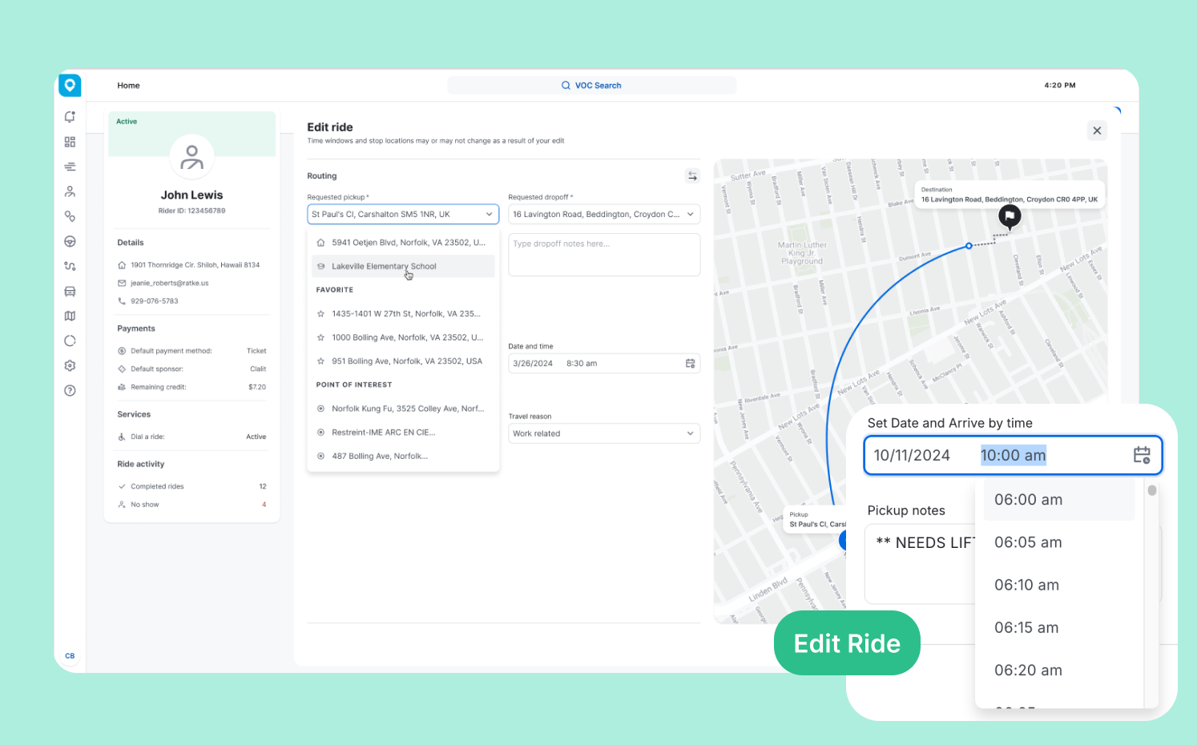The height and width of the screenshot is (745, 1197).
Task: Expand the Requested pickup dropdown
Action: 403,215
